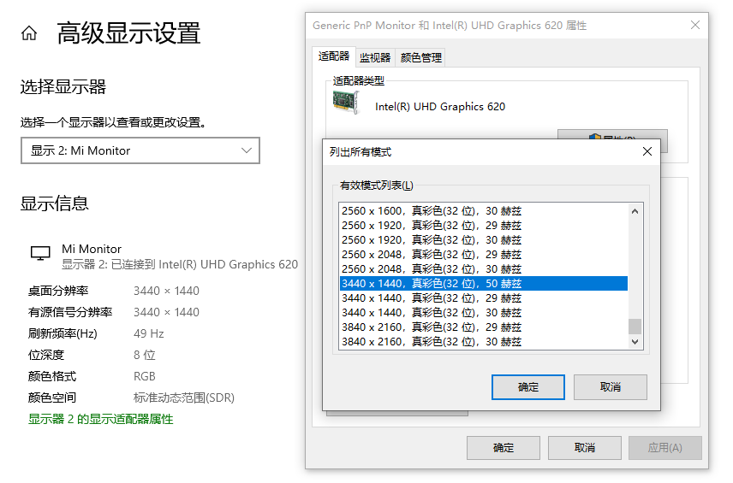Select 2560 x 1600 30 赫兹 mode
Viewport: 733px width, 483px height.
tap(432, 211)
